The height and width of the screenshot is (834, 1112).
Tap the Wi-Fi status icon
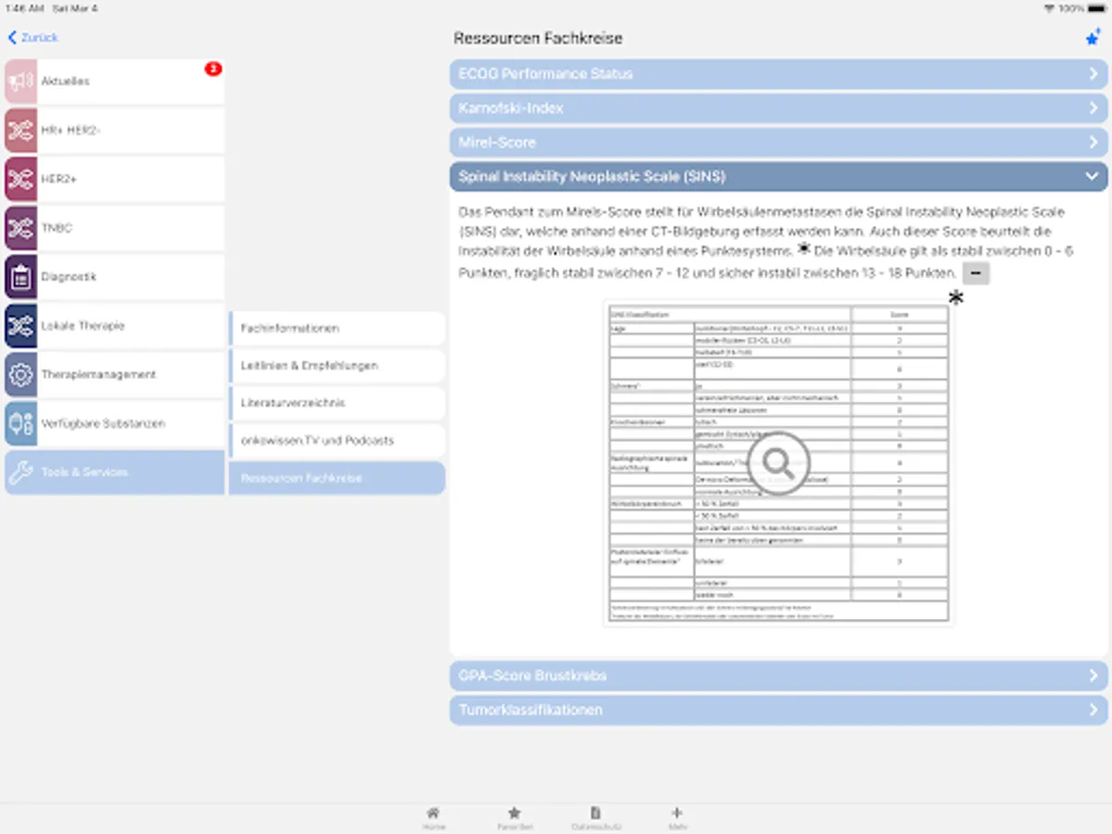[x=1048, y=8]
